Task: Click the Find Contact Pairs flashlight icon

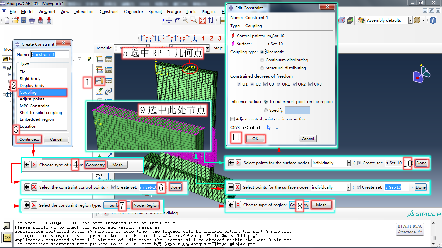Action: (x=100, y=91)
